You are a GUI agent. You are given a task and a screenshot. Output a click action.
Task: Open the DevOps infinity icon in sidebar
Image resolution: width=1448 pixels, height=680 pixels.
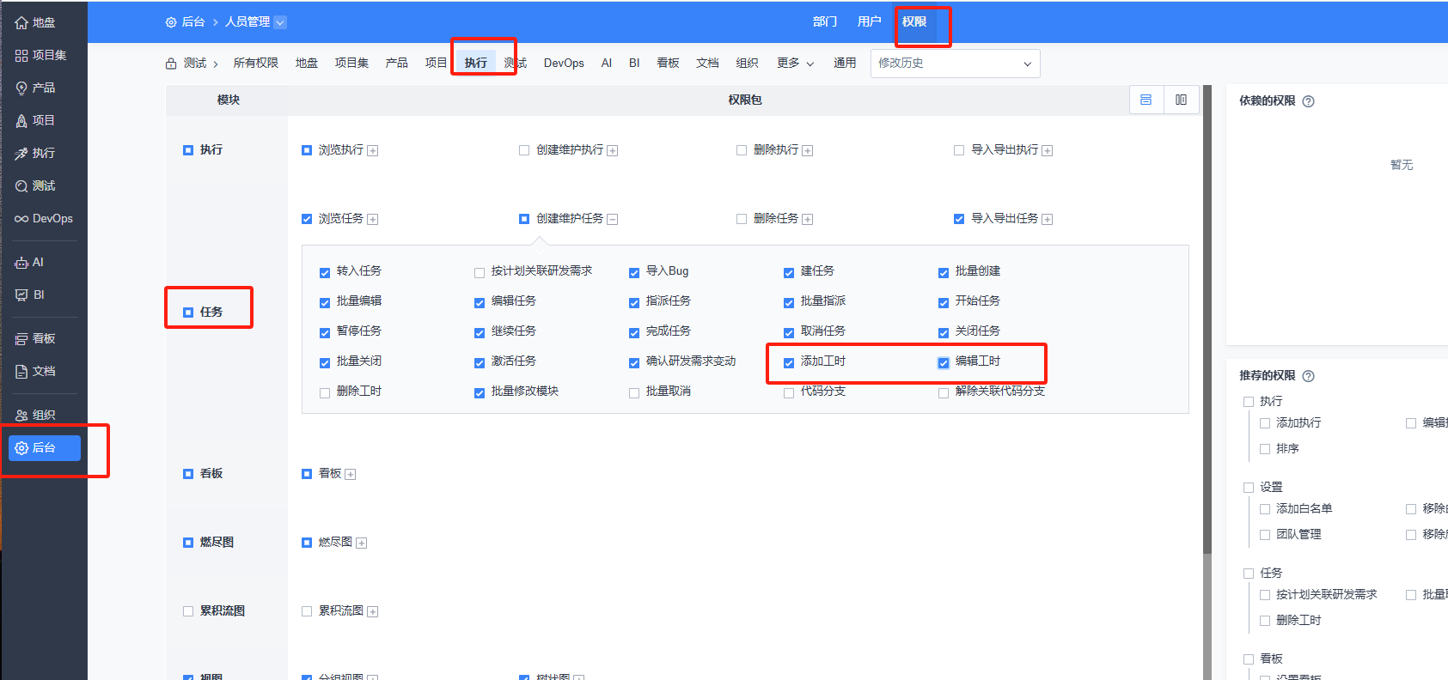[21, 219]
